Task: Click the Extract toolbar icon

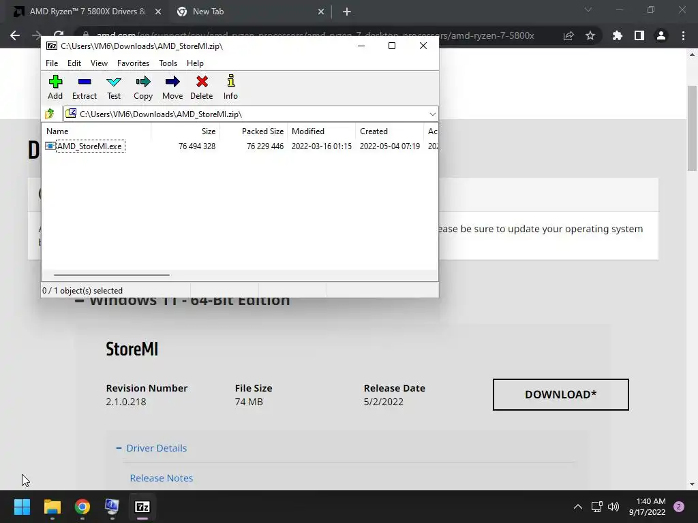Action: pos(84,87)
